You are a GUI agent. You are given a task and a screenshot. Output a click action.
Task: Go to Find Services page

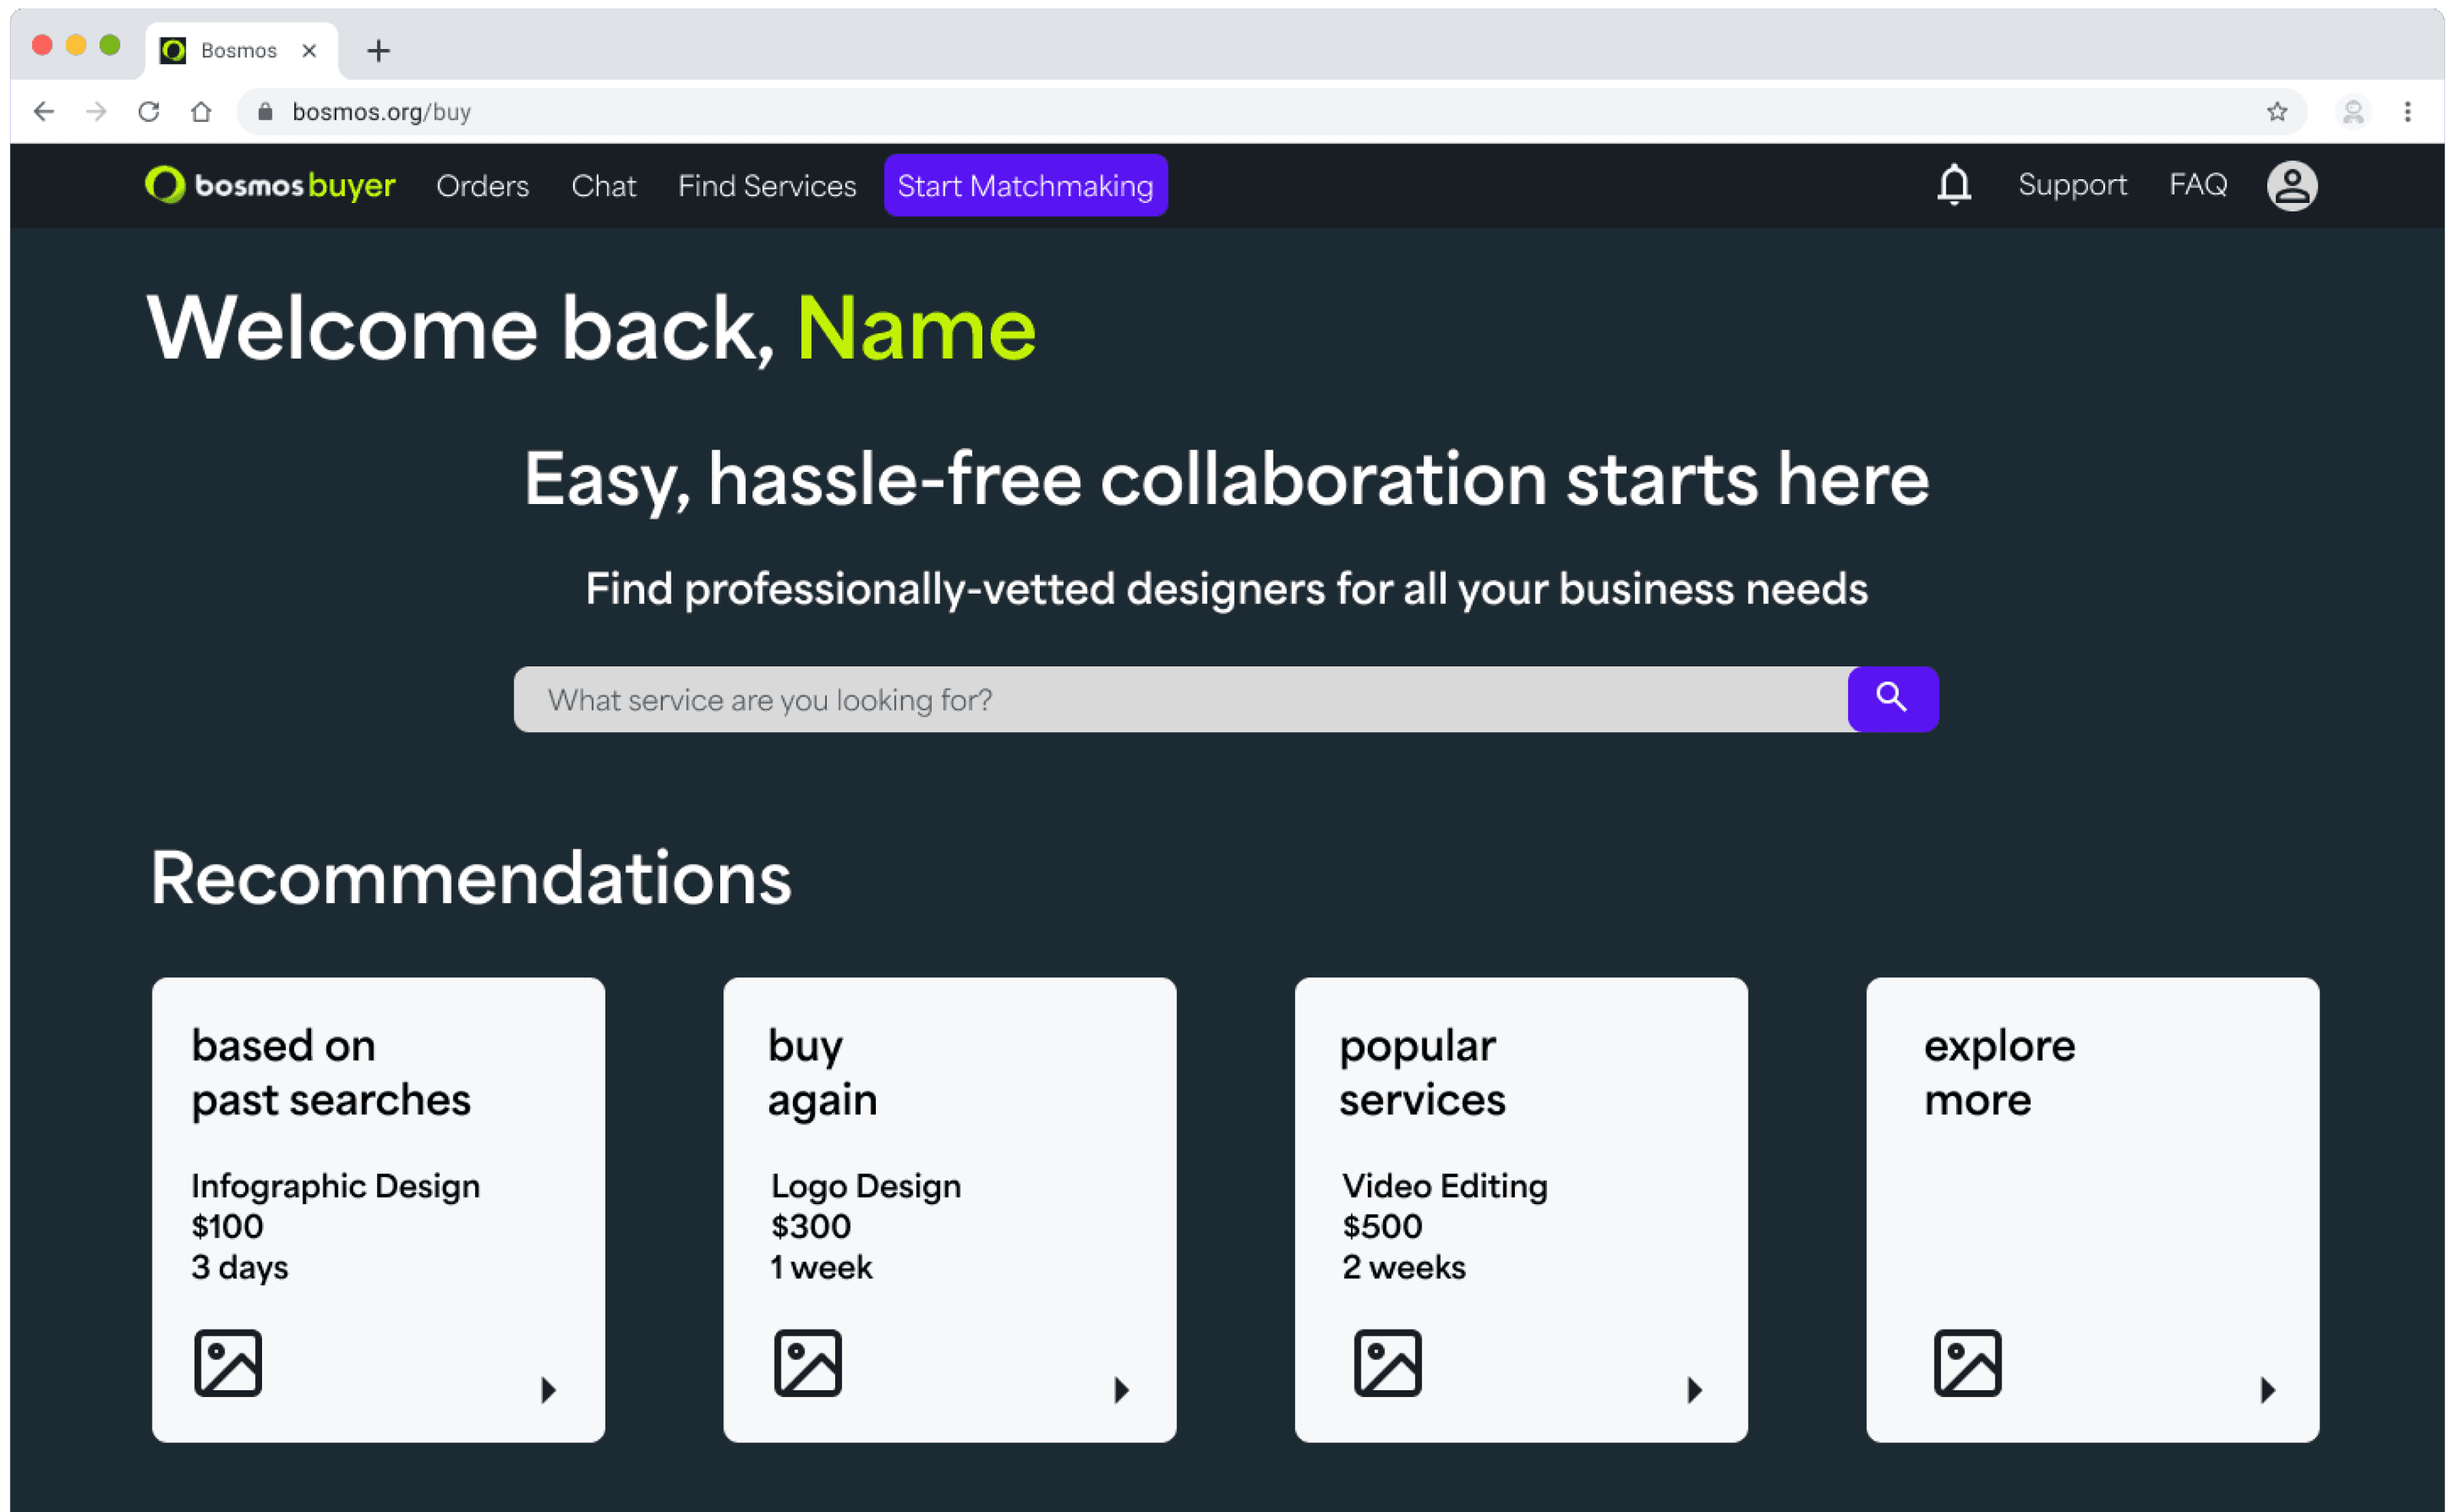click(766, 186)
